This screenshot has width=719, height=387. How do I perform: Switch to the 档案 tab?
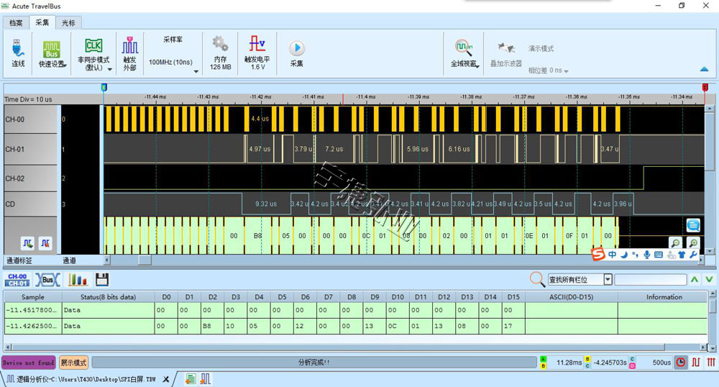pos(16,22)
